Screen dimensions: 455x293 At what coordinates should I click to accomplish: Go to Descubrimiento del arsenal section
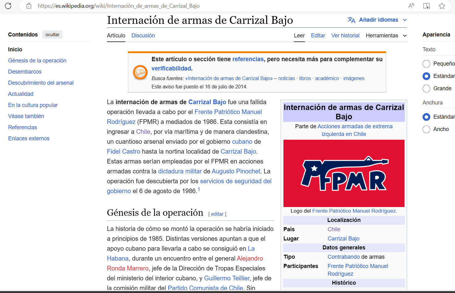point(41,83)
